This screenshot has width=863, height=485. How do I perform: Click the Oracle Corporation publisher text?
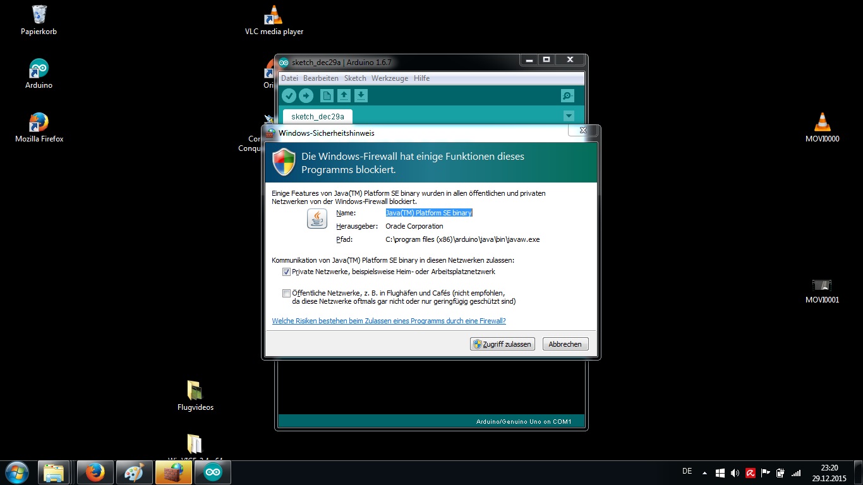point(414,226)
